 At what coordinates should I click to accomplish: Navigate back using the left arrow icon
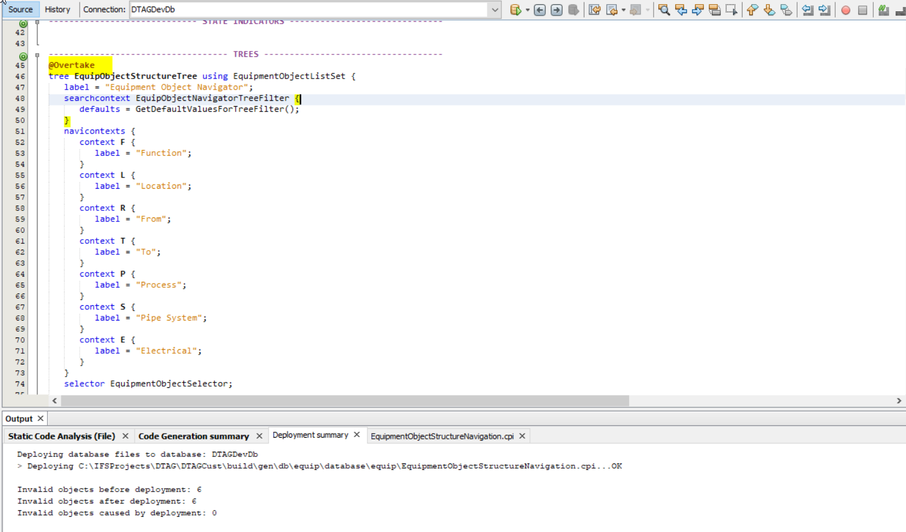coord(539,10)
